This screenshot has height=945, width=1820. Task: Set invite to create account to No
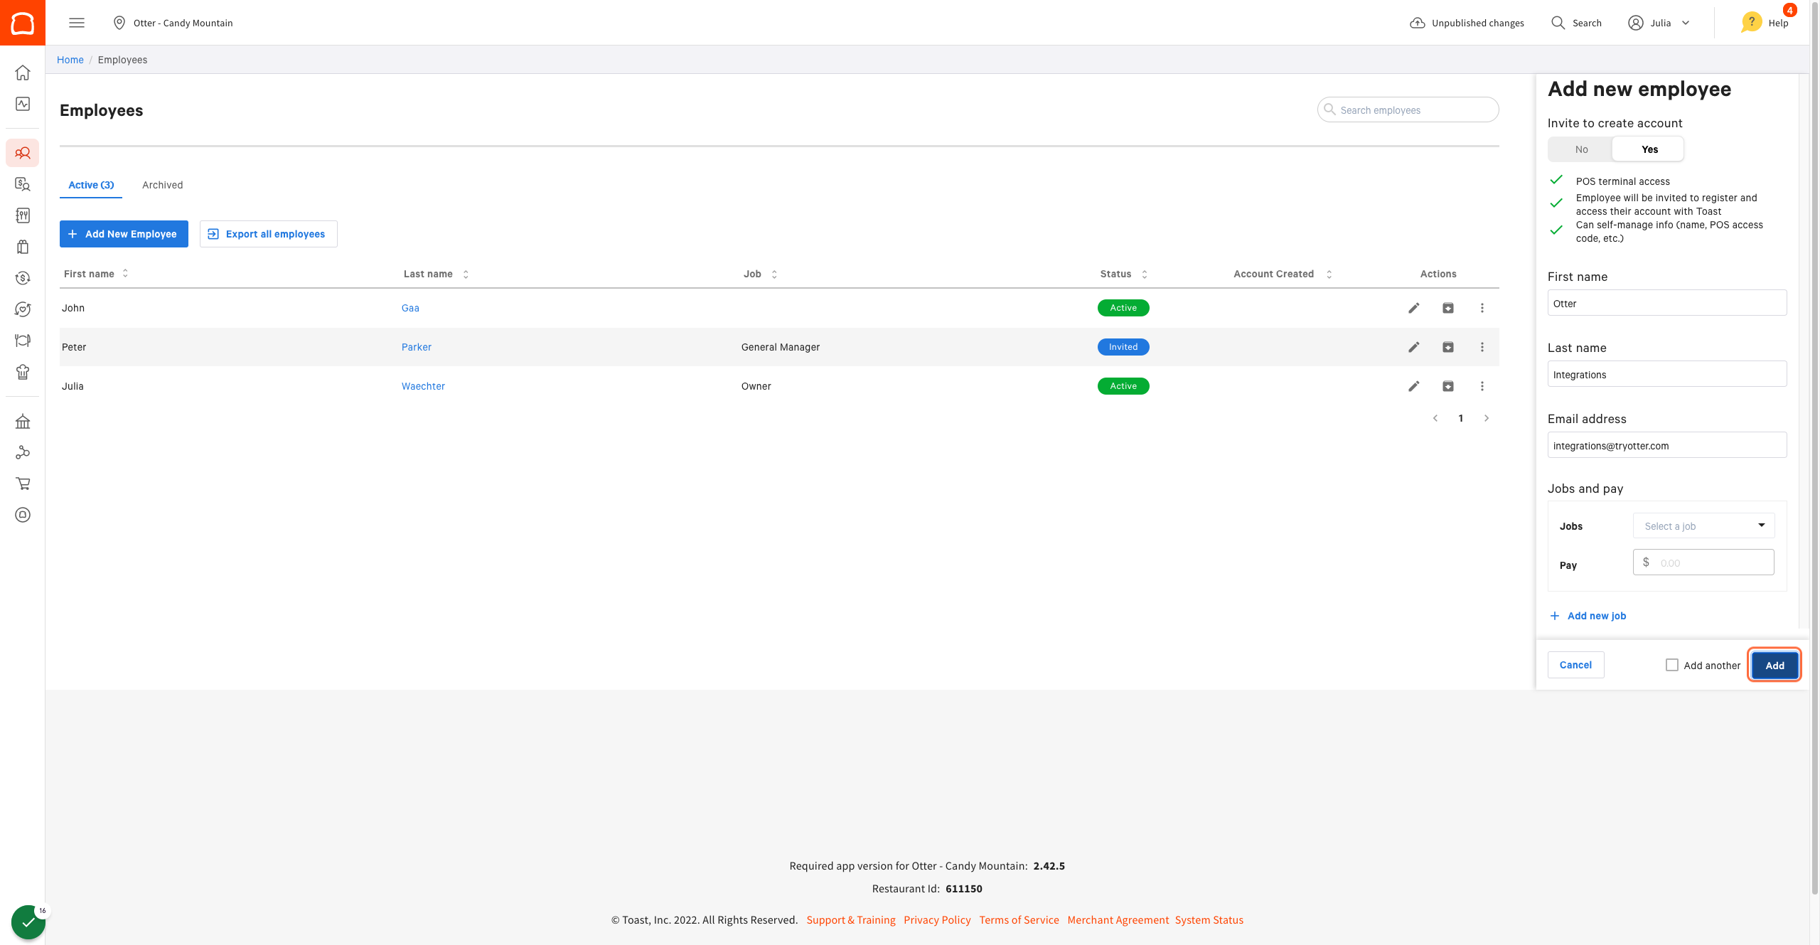click(x=1581, y=149)
